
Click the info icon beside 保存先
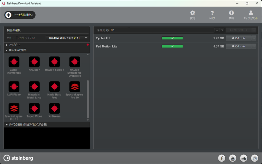[x=107, y=30]
